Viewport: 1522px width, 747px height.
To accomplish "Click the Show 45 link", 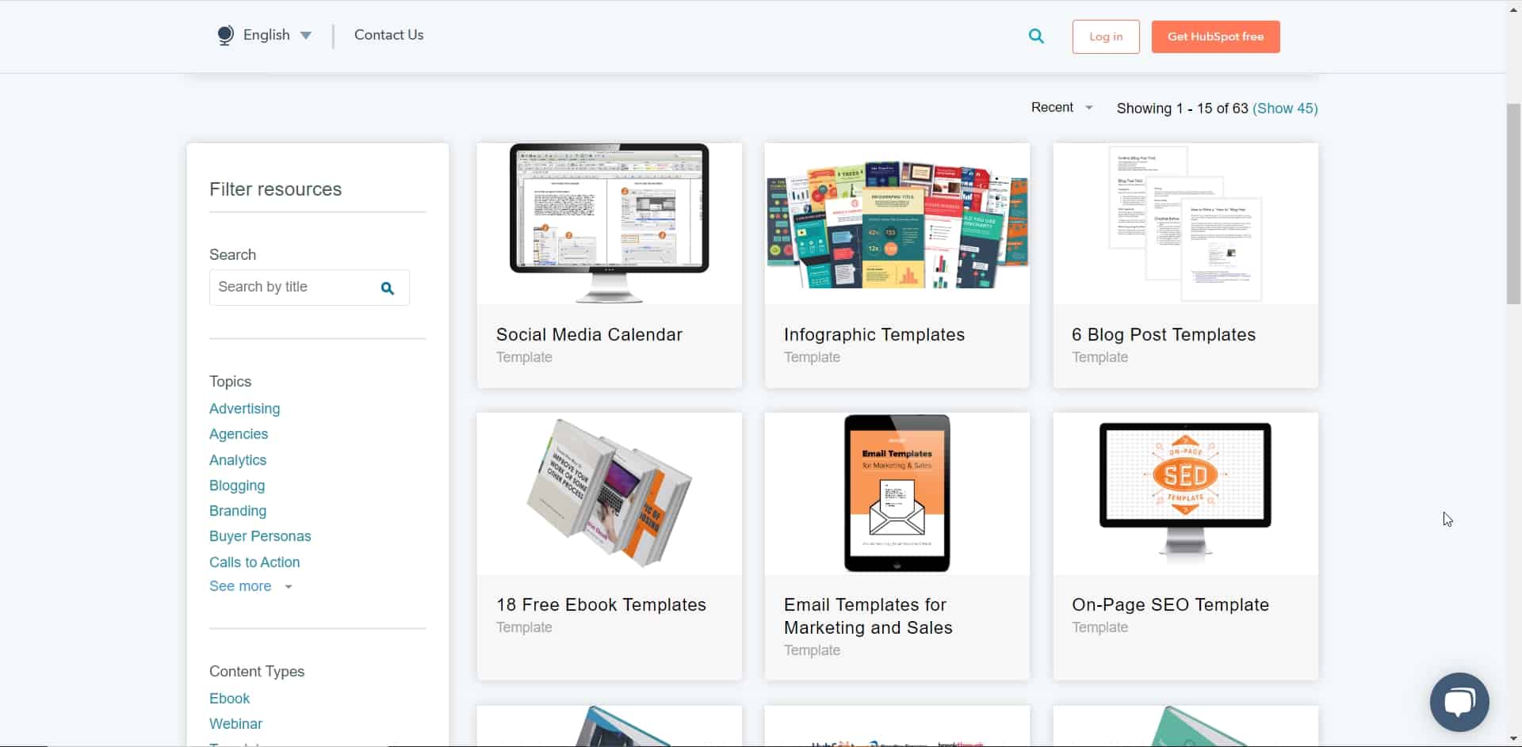I will (1285, 109).
